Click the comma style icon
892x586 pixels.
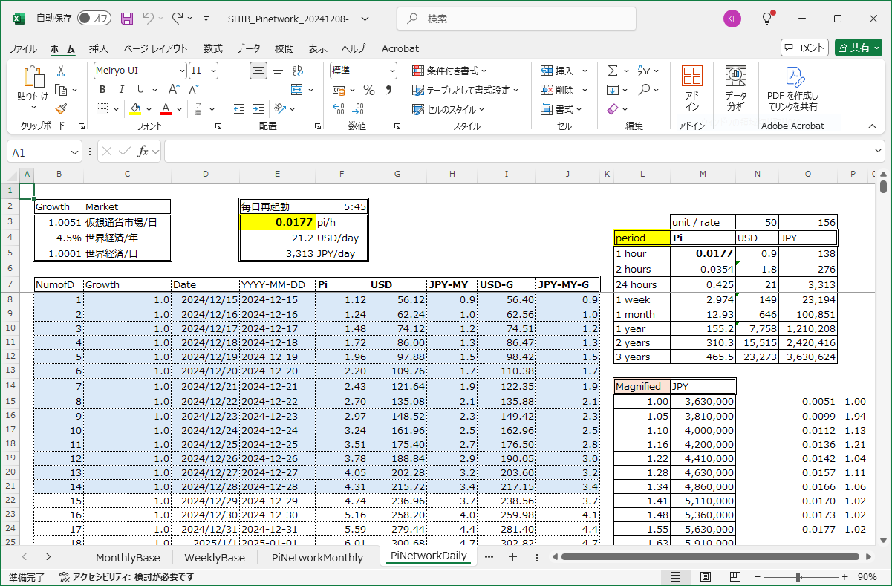click(388, 90)
